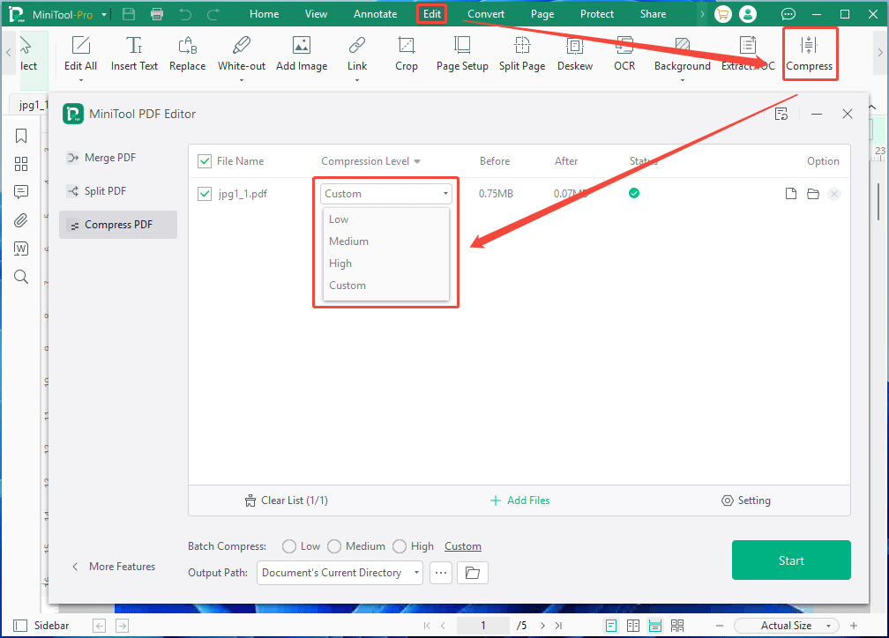Screen dimensions: 889x638
Task: Open the OCR tool
Action: (x=624, y=53)
